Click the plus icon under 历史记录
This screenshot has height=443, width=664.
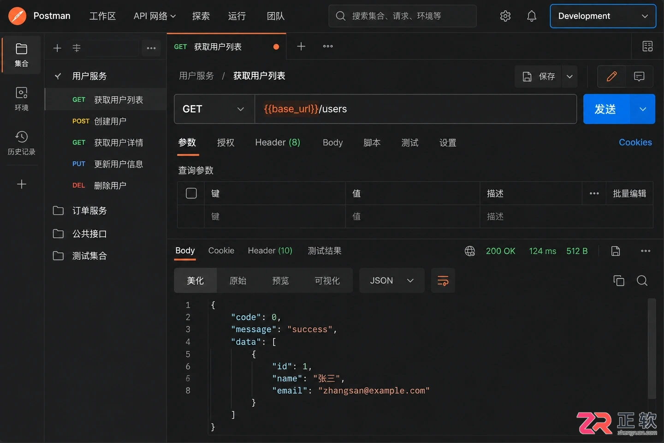pos(21,184)
